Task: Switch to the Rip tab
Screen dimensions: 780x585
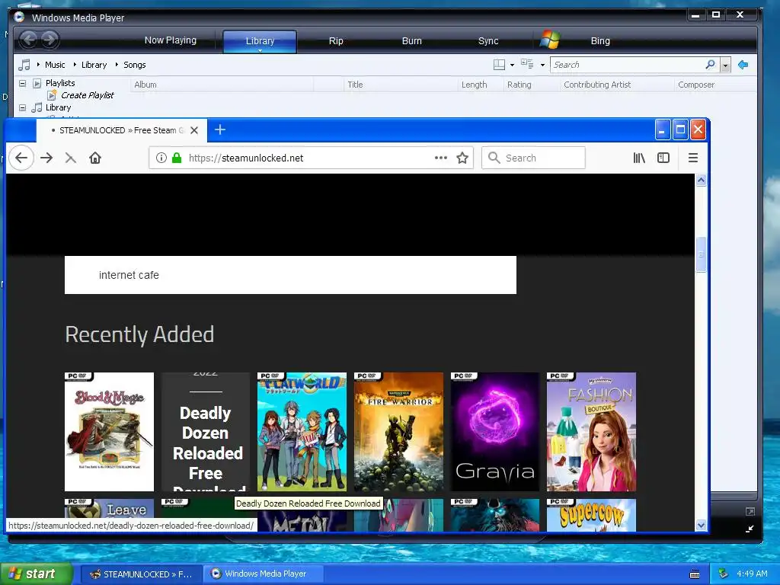Action: click(336, 41)
